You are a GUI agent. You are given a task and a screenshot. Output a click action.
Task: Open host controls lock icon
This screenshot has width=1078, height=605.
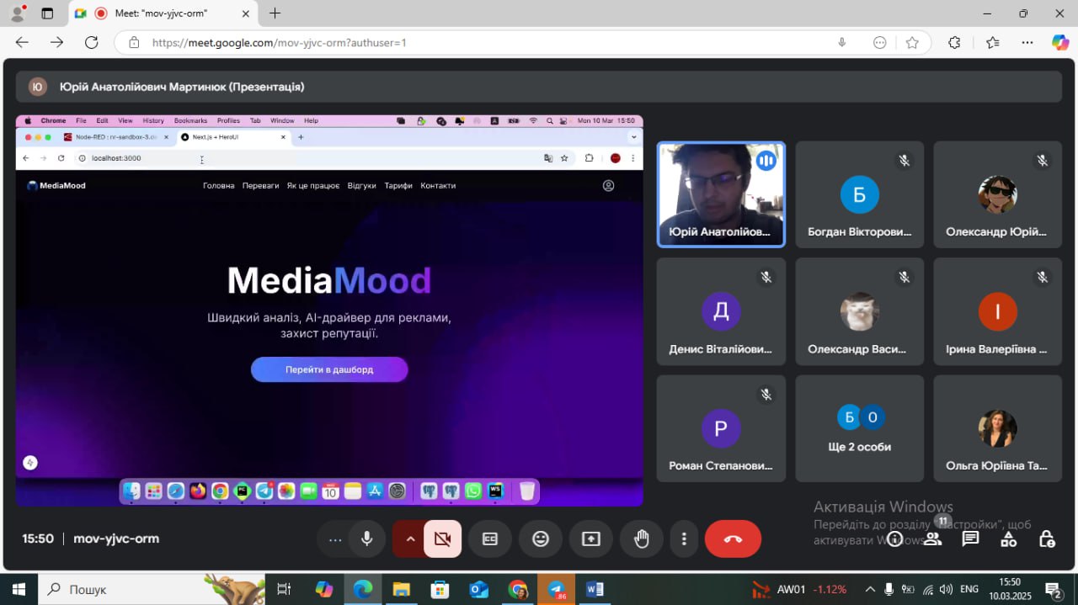[x=1047, y=539]
